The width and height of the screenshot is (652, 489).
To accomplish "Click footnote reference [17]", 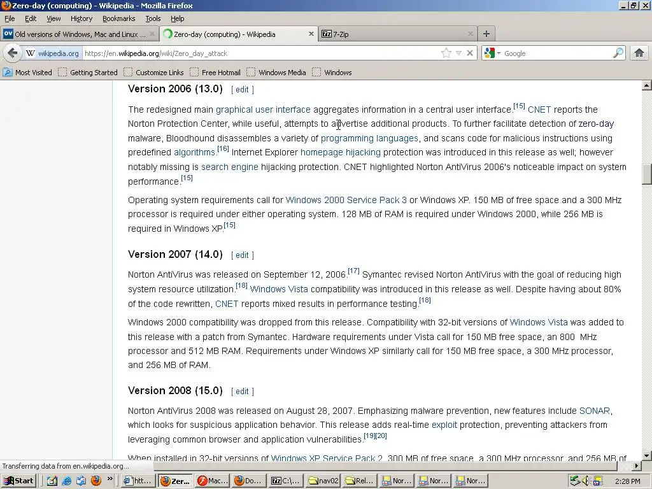I will pyautogui.click(x=353, y=271).
